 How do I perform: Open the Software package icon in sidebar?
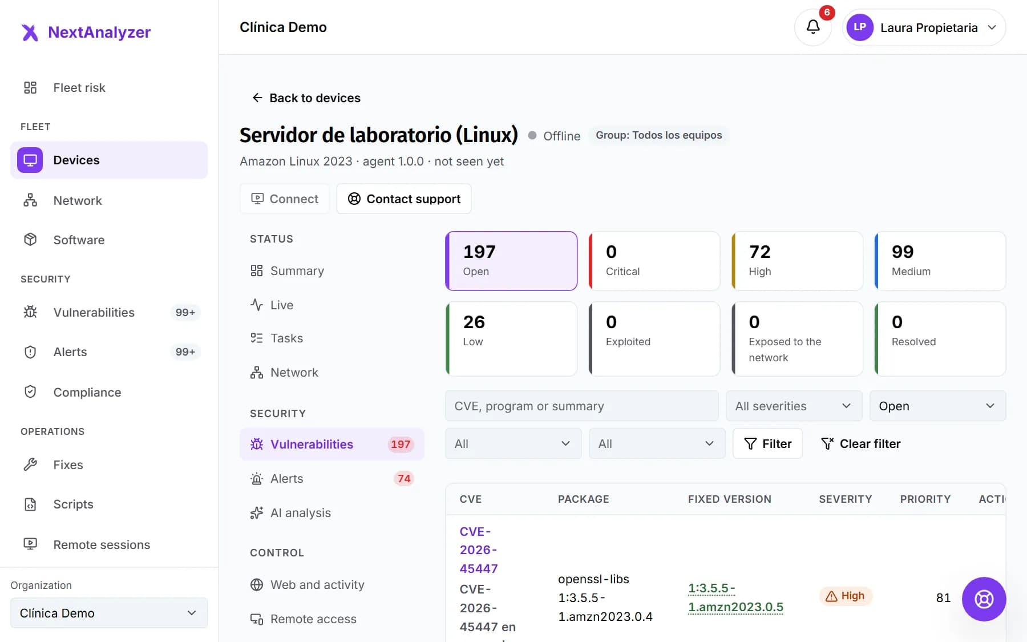pos(30,240)
